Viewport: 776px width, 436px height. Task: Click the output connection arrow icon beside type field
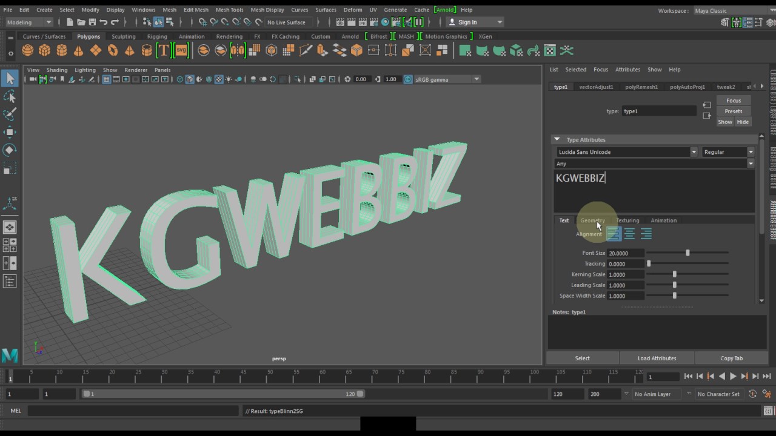coord(707,116)
